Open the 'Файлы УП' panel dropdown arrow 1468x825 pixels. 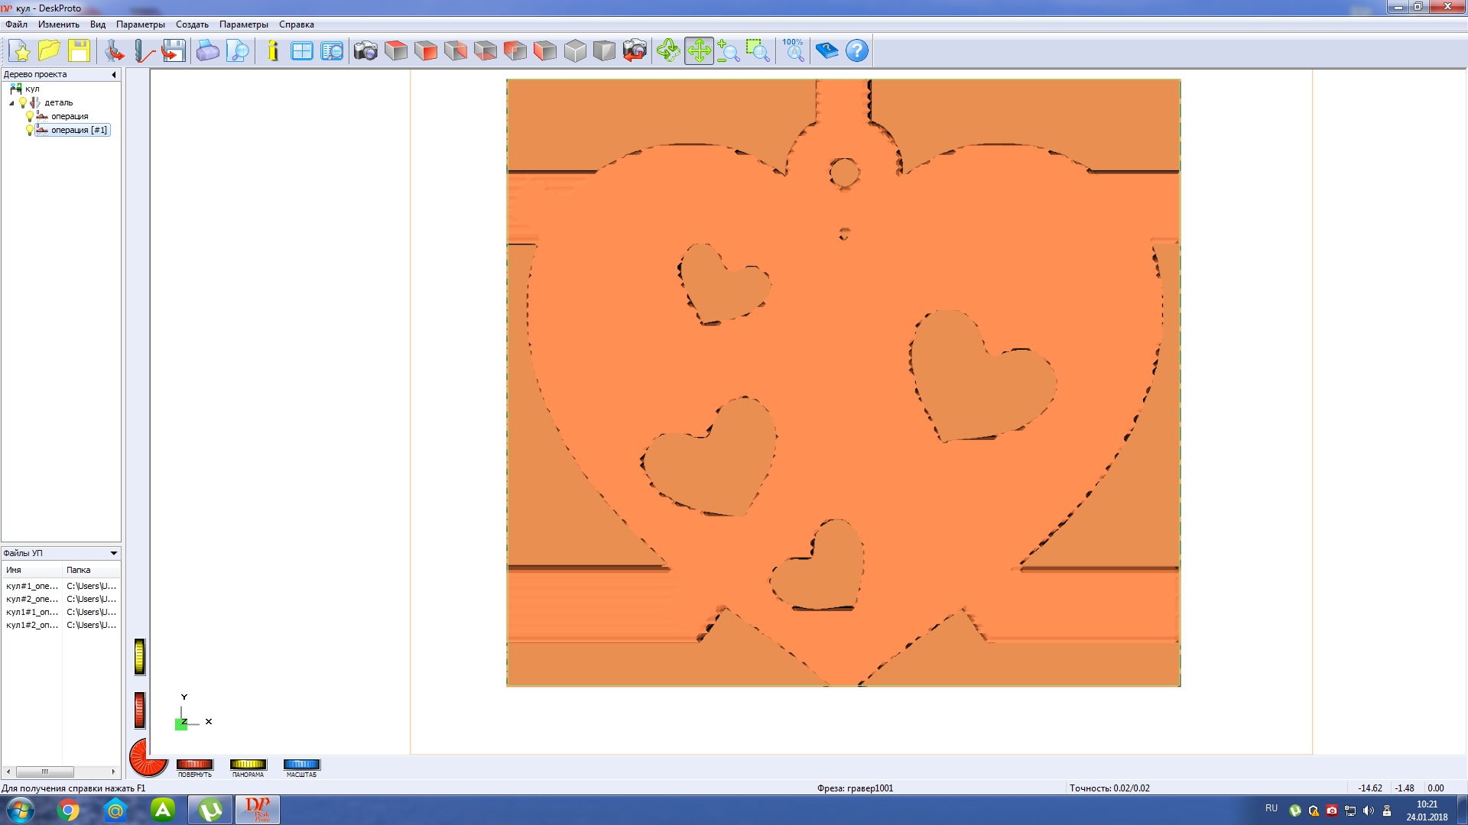coord(114,553)
